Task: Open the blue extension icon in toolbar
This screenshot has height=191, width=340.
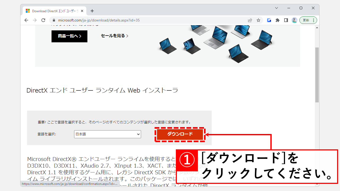Action: tap(269, 20)
